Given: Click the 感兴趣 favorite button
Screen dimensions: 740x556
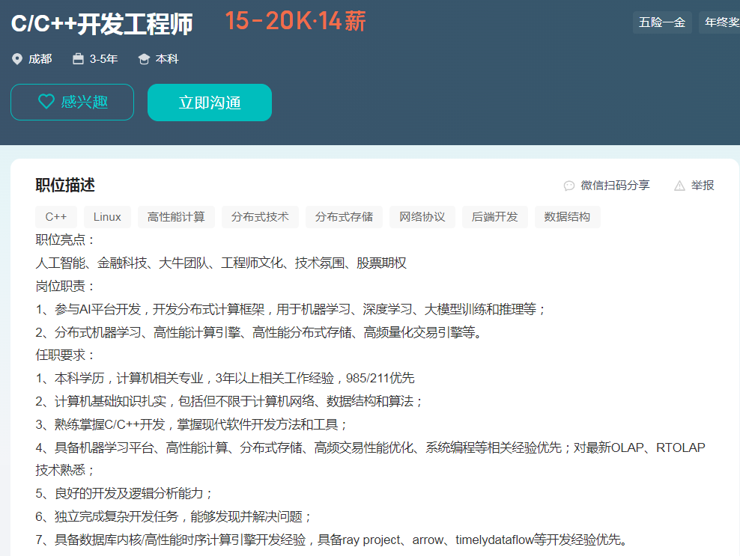Looking at the screenshot, I should pyautogui.click(x=72, y=102).
